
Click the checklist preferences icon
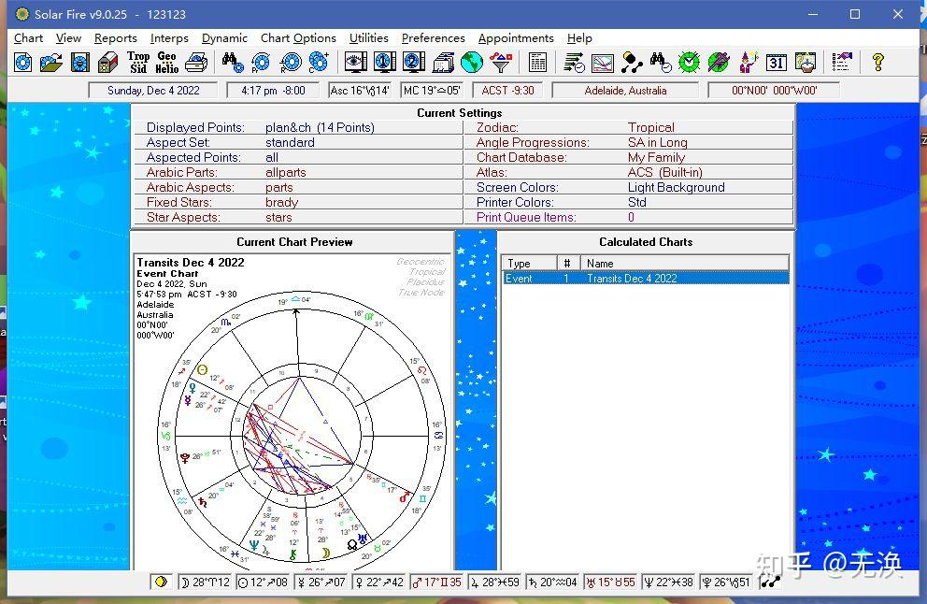(842, 62)
